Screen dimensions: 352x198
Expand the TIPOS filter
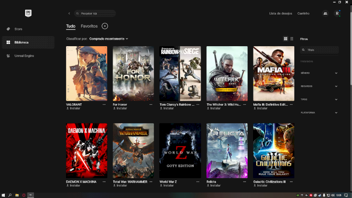(x=319, y=99)
